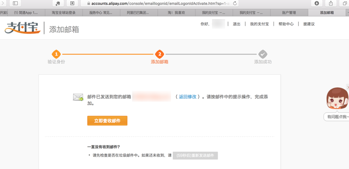
Task: Click the 添加成功 step label
Action: click(263, 62)
